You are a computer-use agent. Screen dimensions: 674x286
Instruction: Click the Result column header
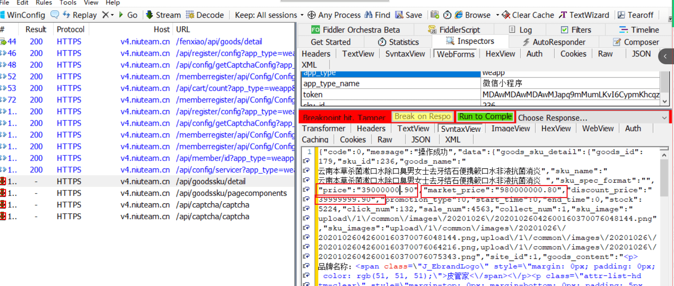[36, 29]
